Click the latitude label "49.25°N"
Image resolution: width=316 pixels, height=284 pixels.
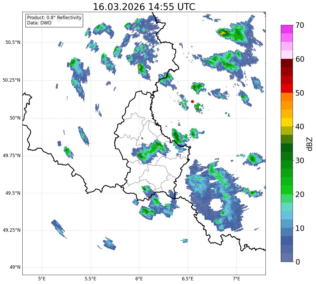coord(11,230)
